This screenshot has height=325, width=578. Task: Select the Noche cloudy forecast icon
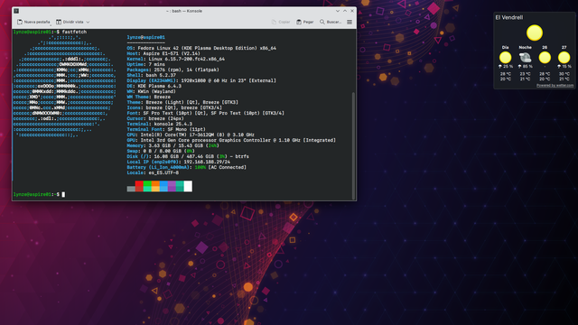coord(525,58)
